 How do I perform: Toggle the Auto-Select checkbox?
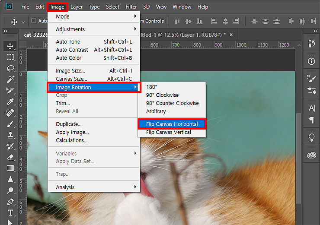[34, 21]
